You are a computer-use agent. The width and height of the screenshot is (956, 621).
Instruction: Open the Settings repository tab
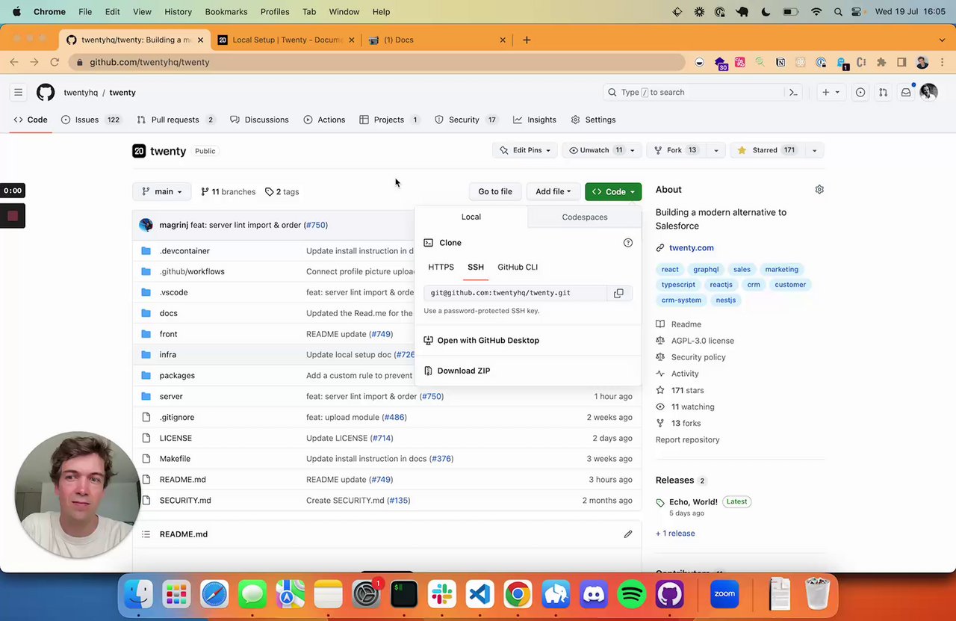(x=593, y=120)
